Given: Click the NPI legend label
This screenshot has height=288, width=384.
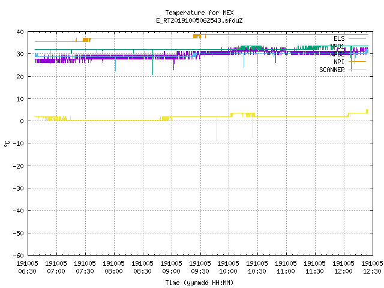Looking at the screenshot, I should [x=339, y=62].
